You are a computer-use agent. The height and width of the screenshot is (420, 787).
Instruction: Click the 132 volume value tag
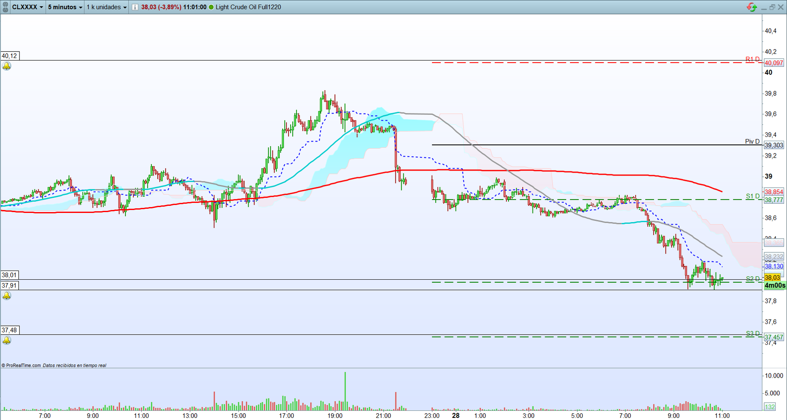coord(770,407)
